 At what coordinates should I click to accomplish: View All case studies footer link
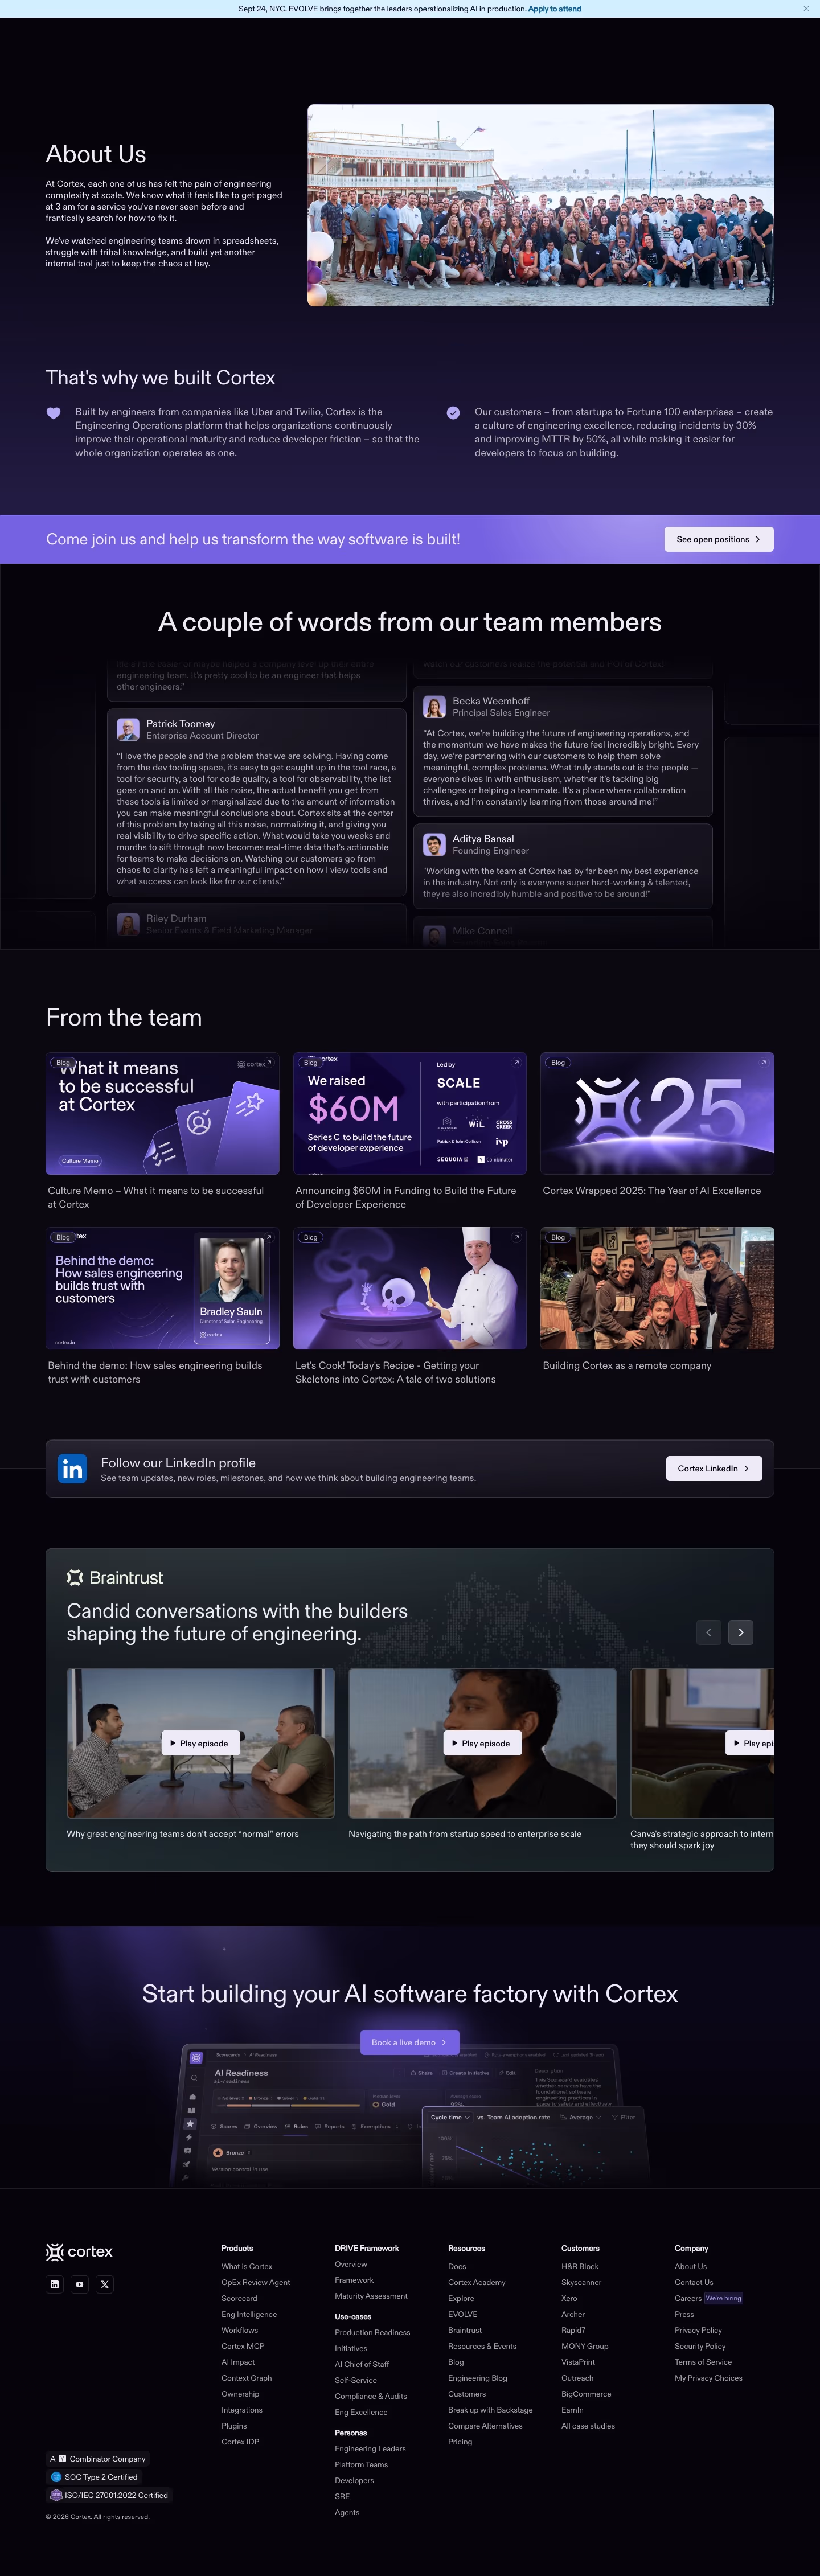pyautogui.click(x=588, y=2426)
